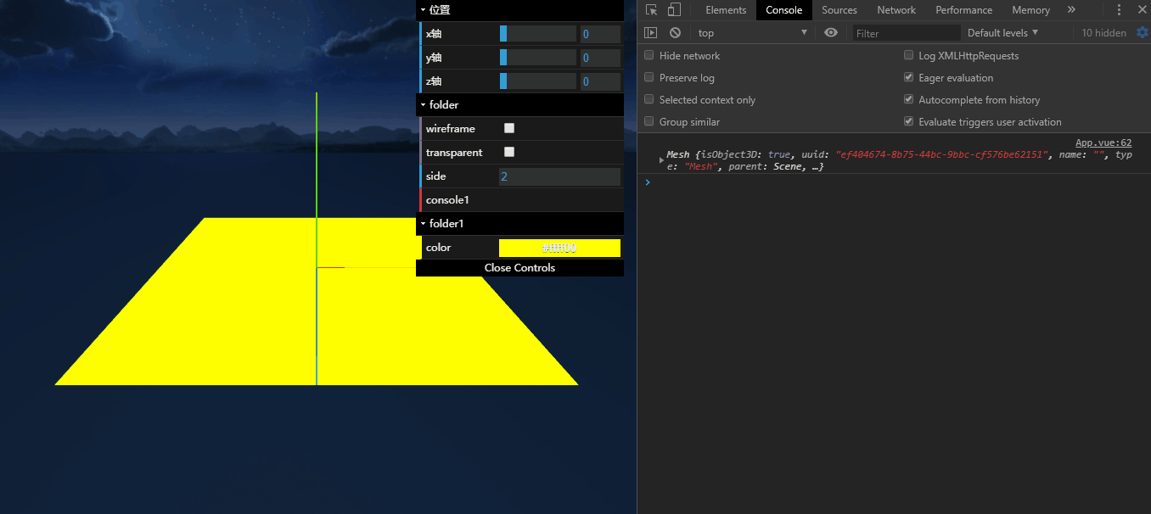Image resolution: width=1151 pixels, height=514 pixels.
Task: Click the console sidebar toggle icon
Action: (650, 32)
